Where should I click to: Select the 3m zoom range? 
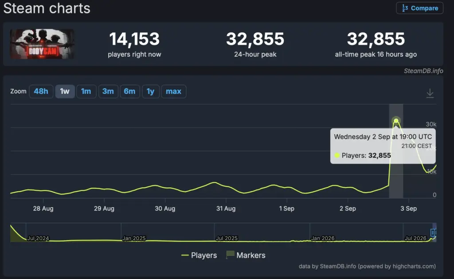pos(108,91)
